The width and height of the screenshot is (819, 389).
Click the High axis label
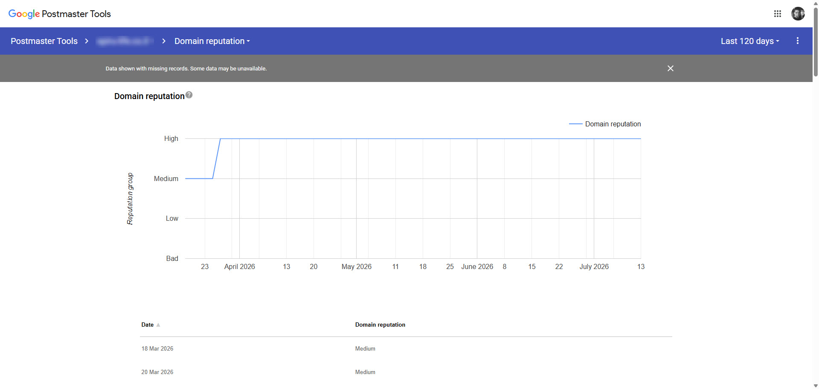pos(171,138)
